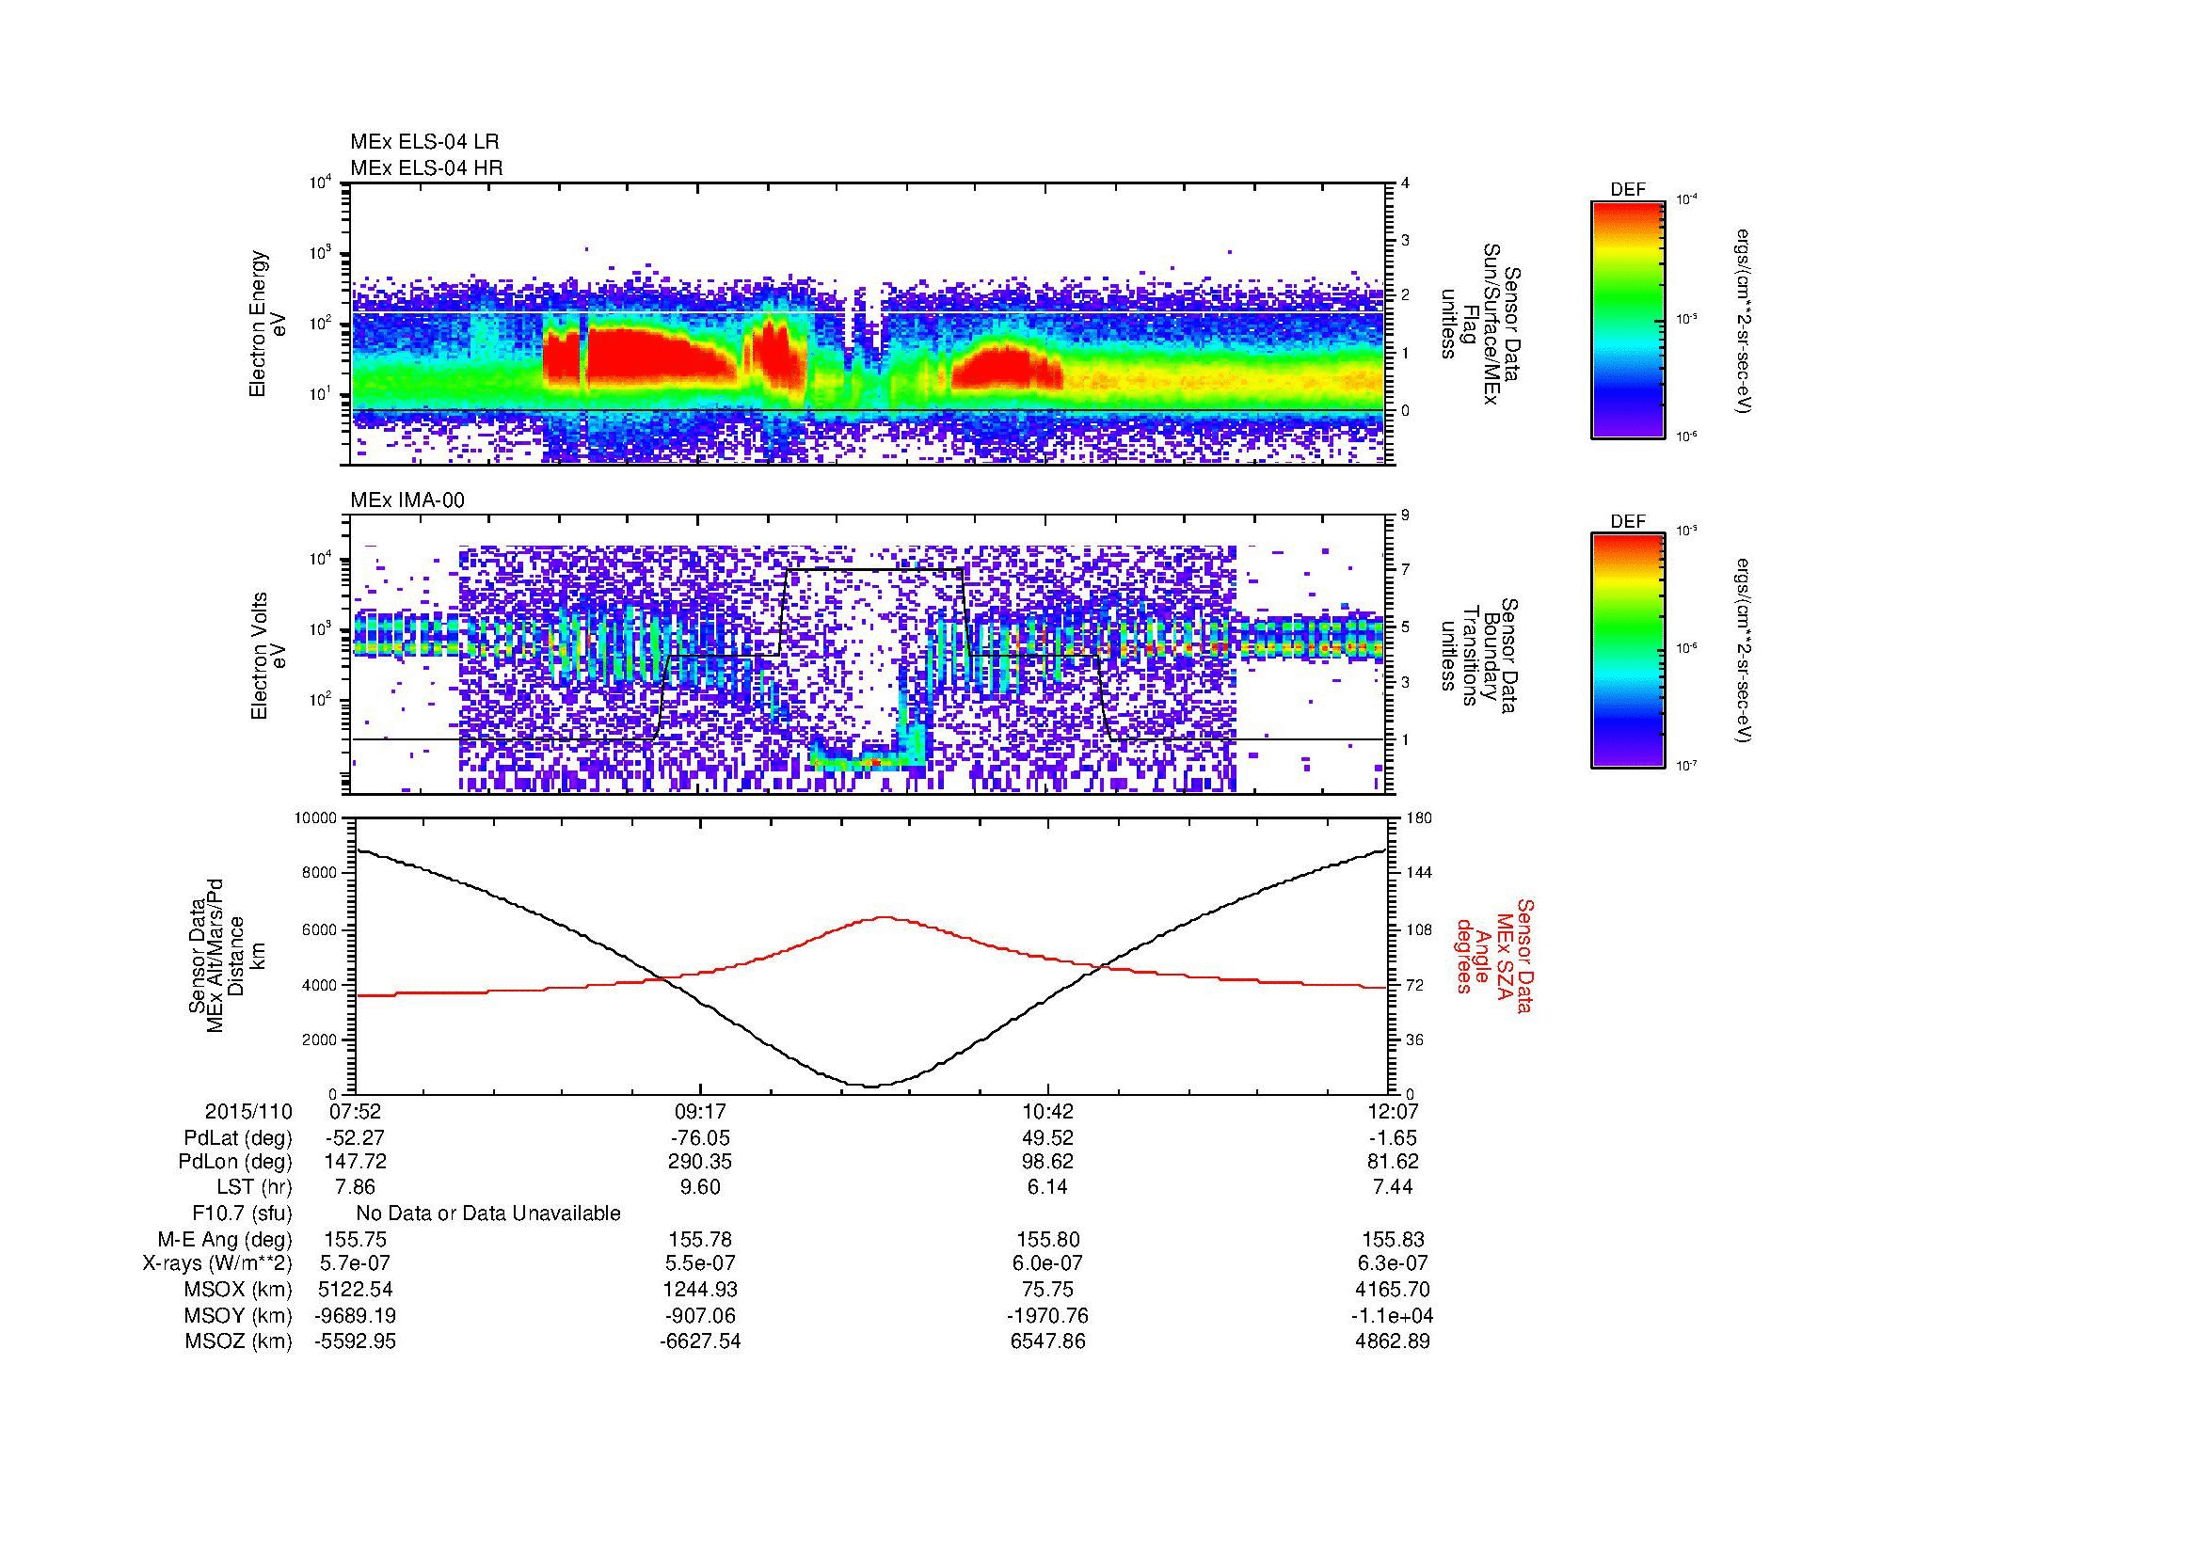2201x1555 pixels.
Task: Select PdLat value -76.05
Action: coord(701,1138)
